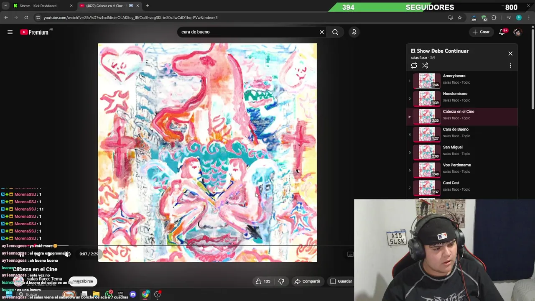535x301 pixels.
Task: Click the install app icon in address bar
Action: 451,18
